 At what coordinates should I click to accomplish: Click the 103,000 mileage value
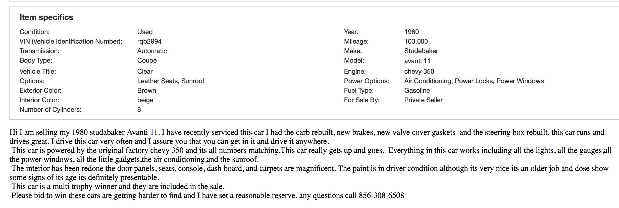tap(416, 41)
